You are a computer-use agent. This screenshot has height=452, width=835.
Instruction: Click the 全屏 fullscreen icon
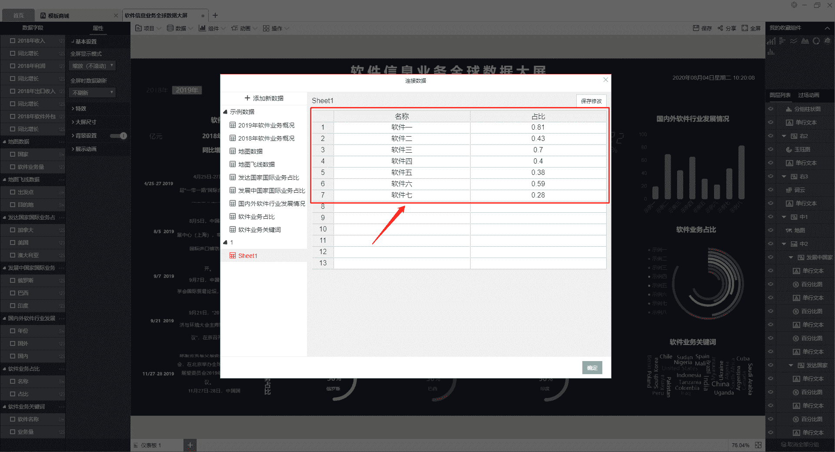tap(745, 28)
